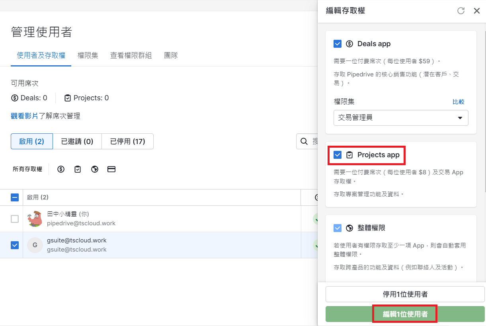Click the 停用1位使用者 button
Screen dimensions: 486x326
point(405,295)
